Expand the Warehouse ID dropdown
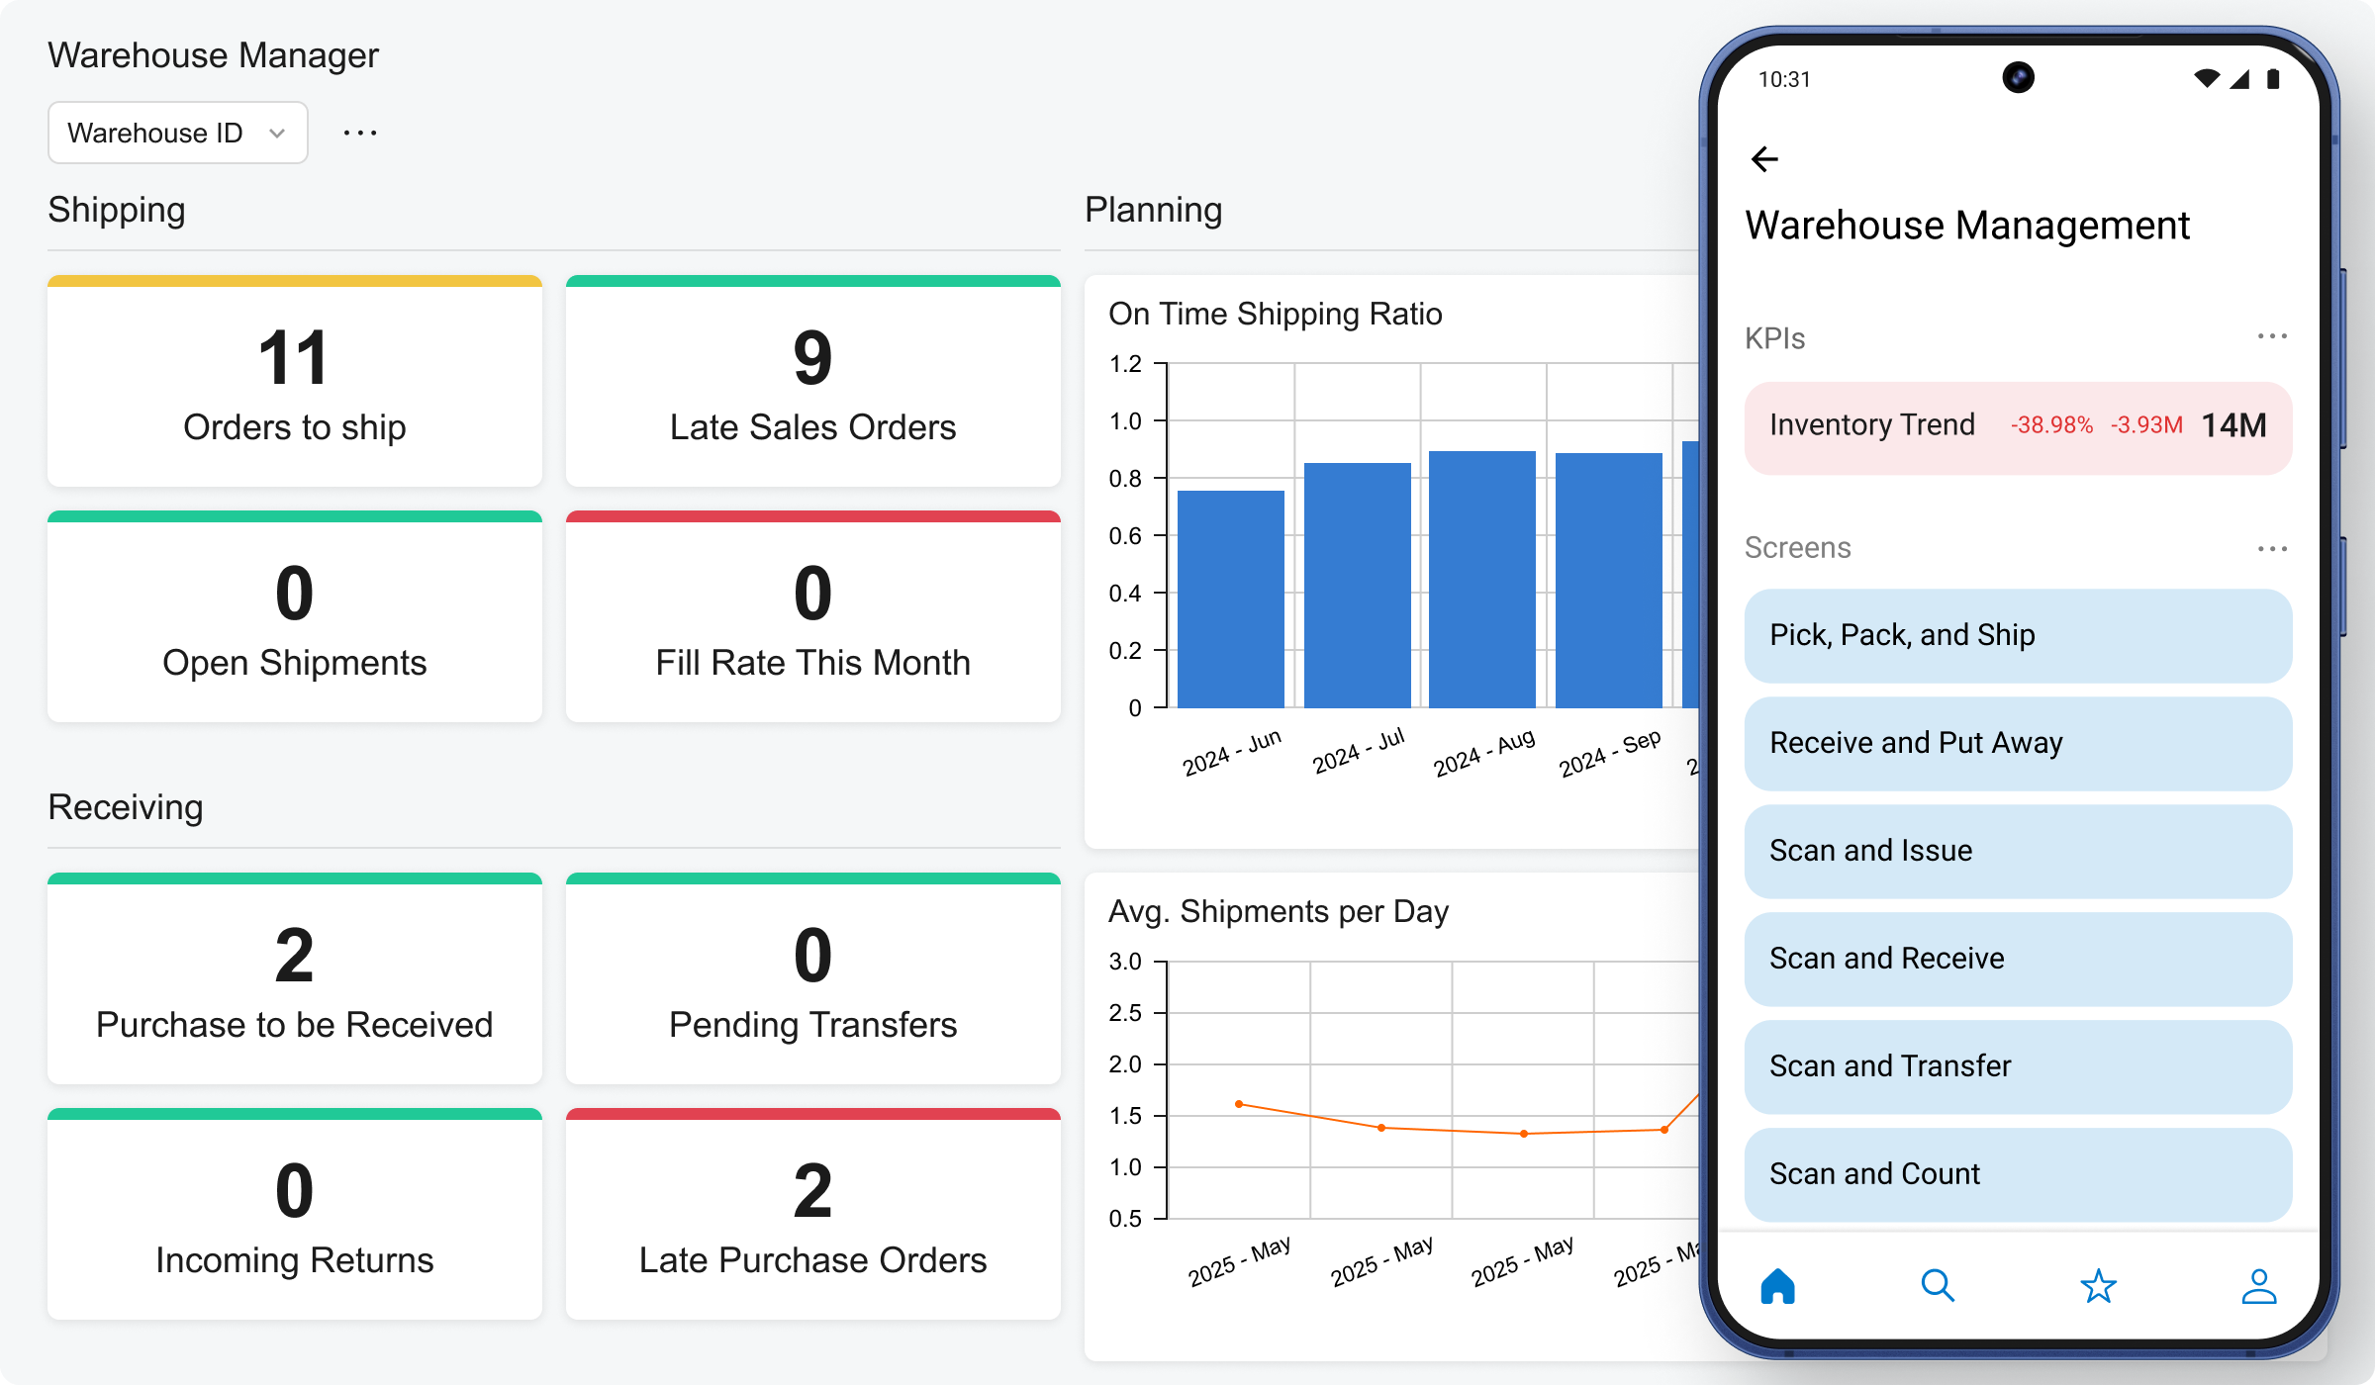This screenshot has width=2375, height=1385. point(177,132)
